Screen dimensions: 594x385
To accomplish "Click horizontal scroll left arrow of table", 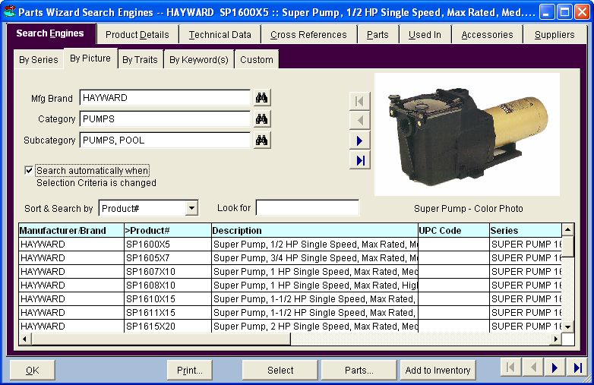I will [x=25, y=339].
